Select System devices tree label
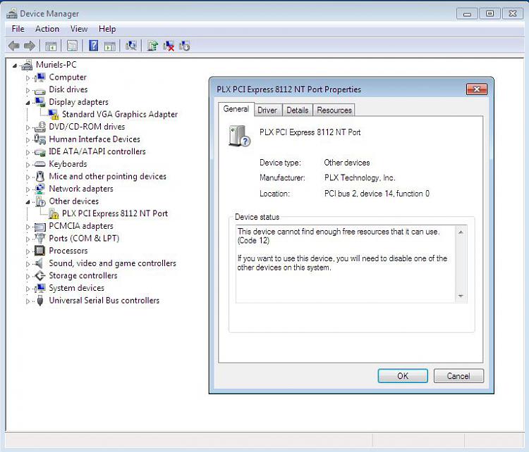 [77, 288]
